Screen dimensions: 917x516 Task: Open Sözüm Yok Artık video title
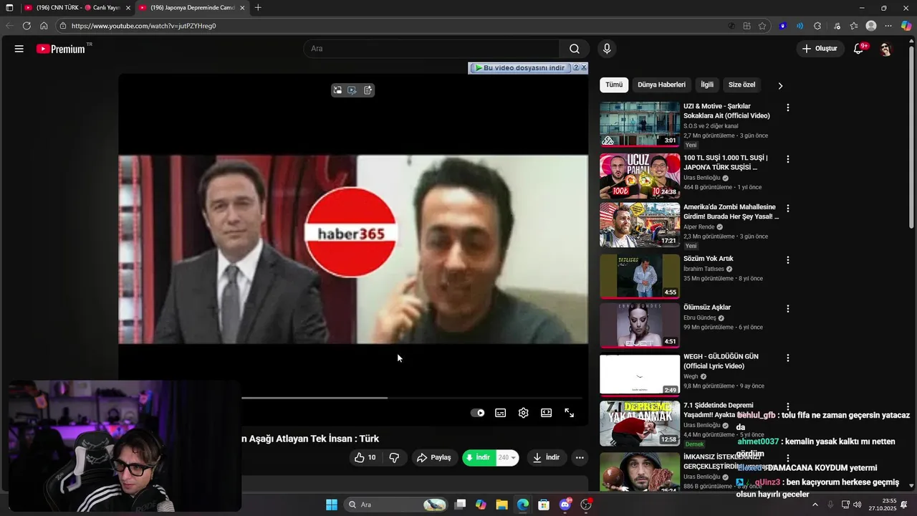point(708,259)
